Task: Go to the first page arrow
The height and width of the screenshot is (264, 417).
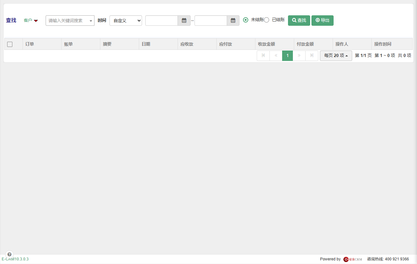Action: [x=263, y=56]
